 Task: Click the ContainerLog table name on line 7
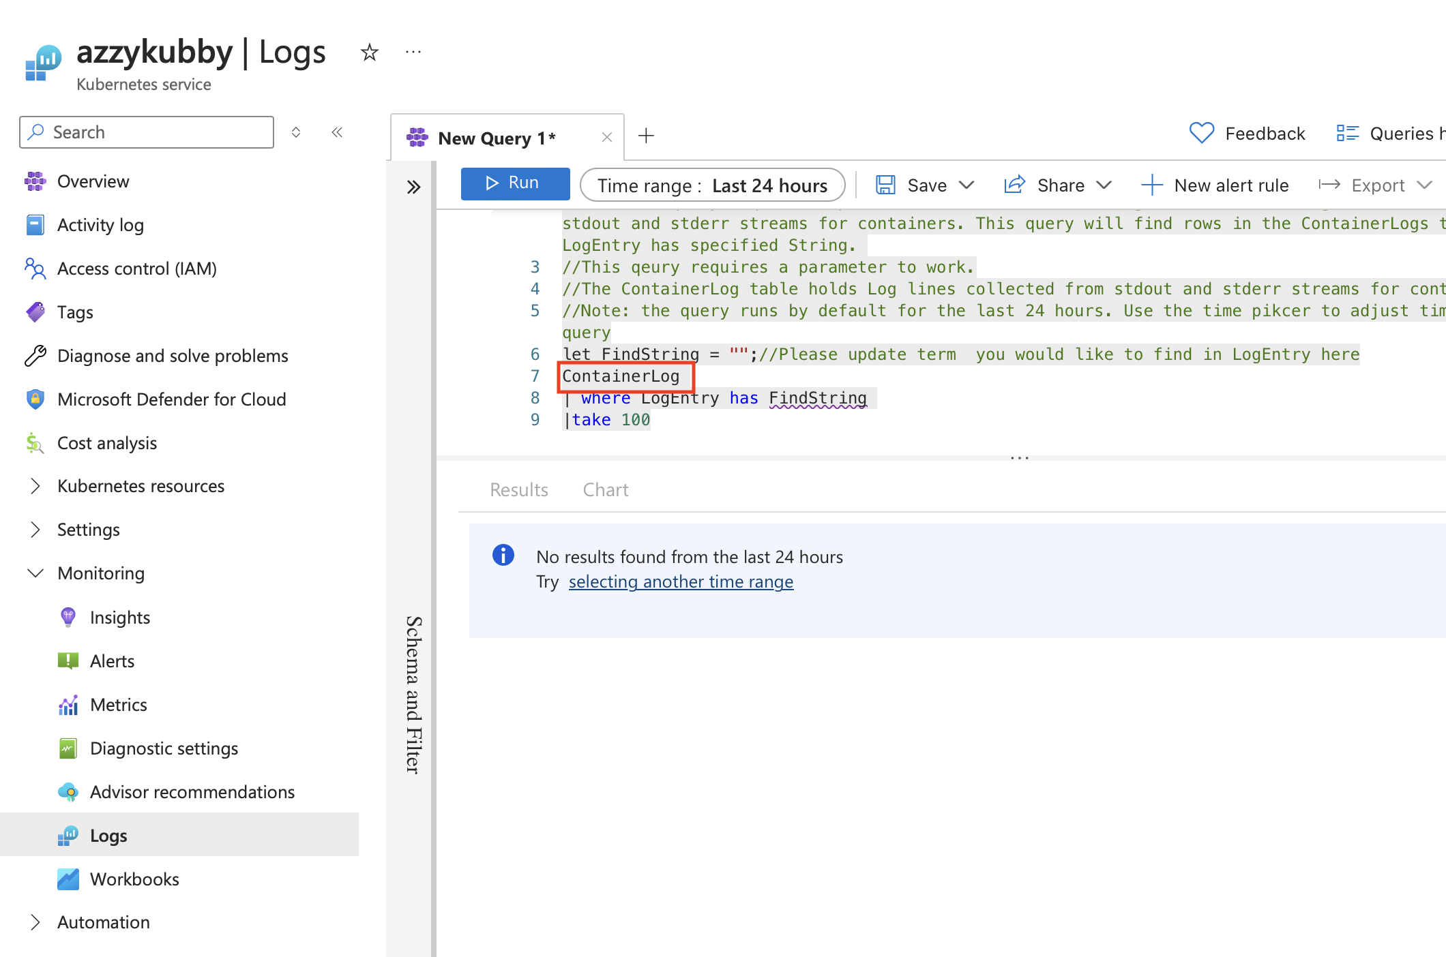621,376
